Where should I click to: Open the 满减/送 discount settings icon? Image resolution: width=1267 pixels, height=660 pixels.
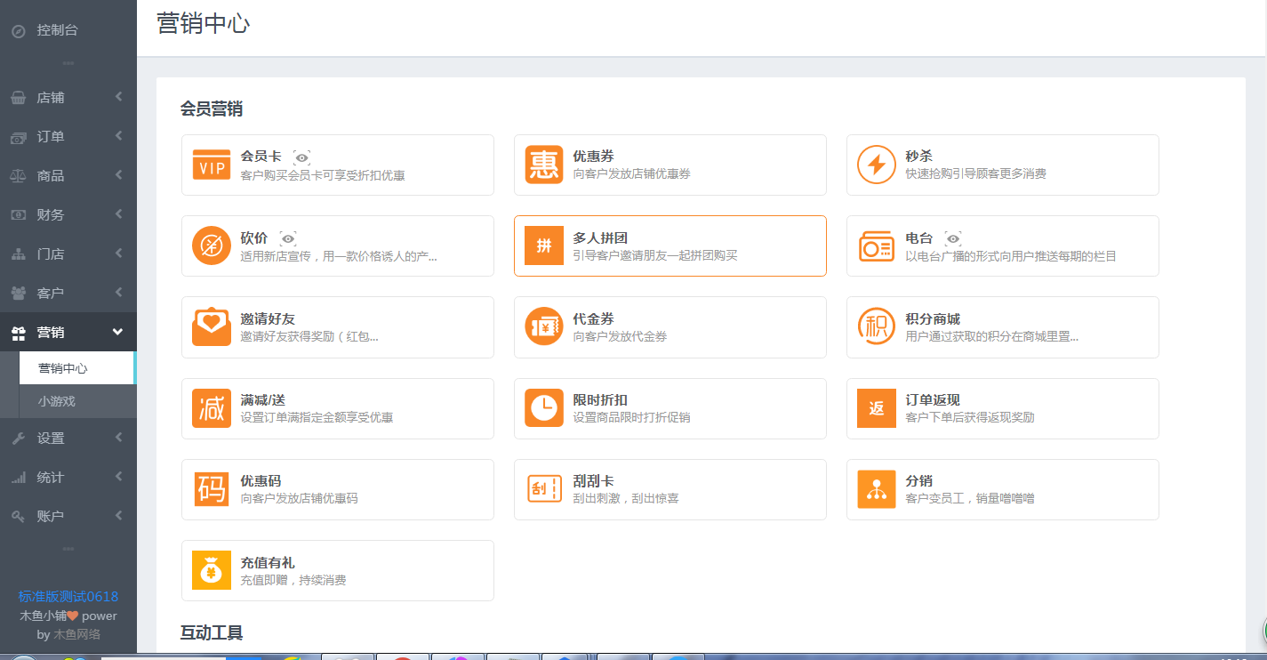[x=211, y=408]
